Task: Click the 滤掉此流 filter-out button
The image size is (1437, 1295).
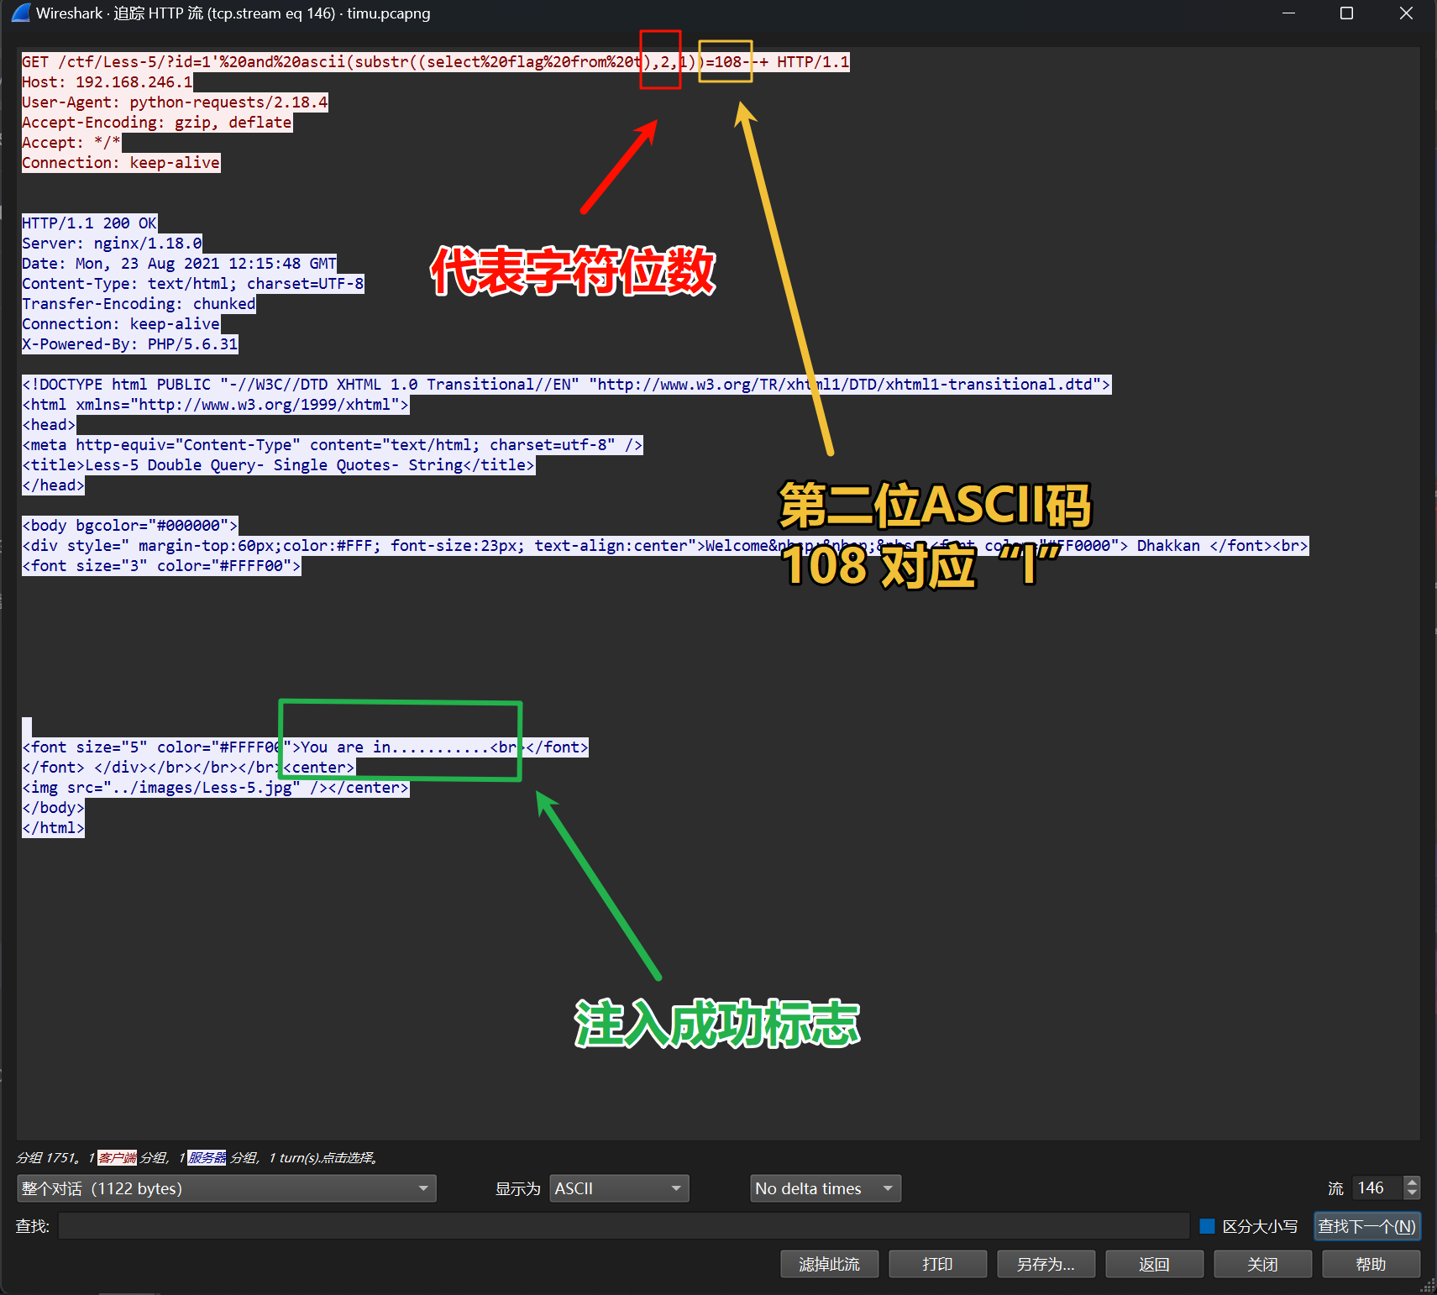Action: [829, 1264]
